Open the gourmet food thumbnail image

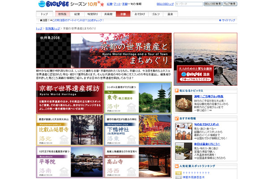[183, 102]
